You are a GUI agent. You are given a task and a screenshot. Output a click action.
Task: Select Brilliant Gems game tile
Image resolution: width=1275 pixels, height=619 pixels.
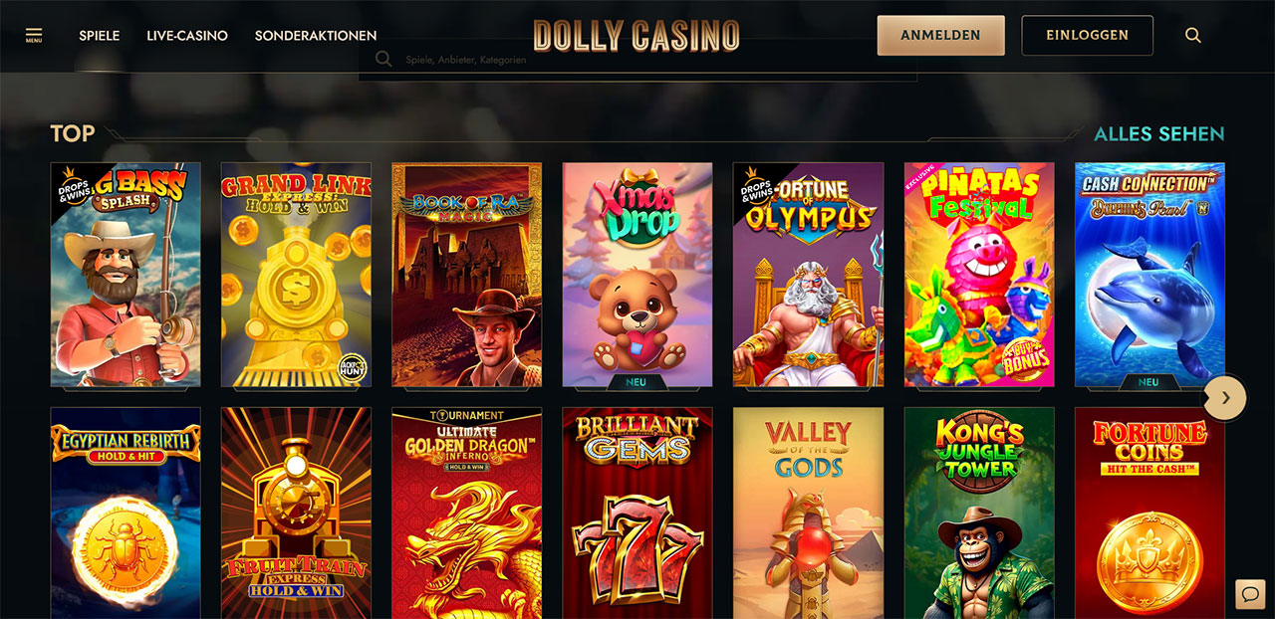click(637, 513)
